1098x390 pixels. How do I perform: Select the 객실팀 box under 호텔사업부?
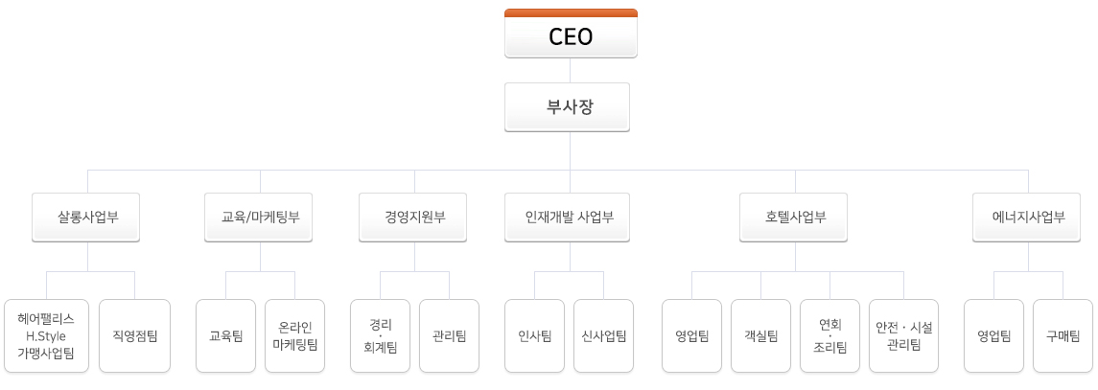click(x=761, y=336)
